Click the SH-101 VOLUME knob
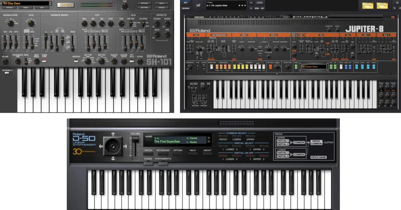 pos(5,61)
